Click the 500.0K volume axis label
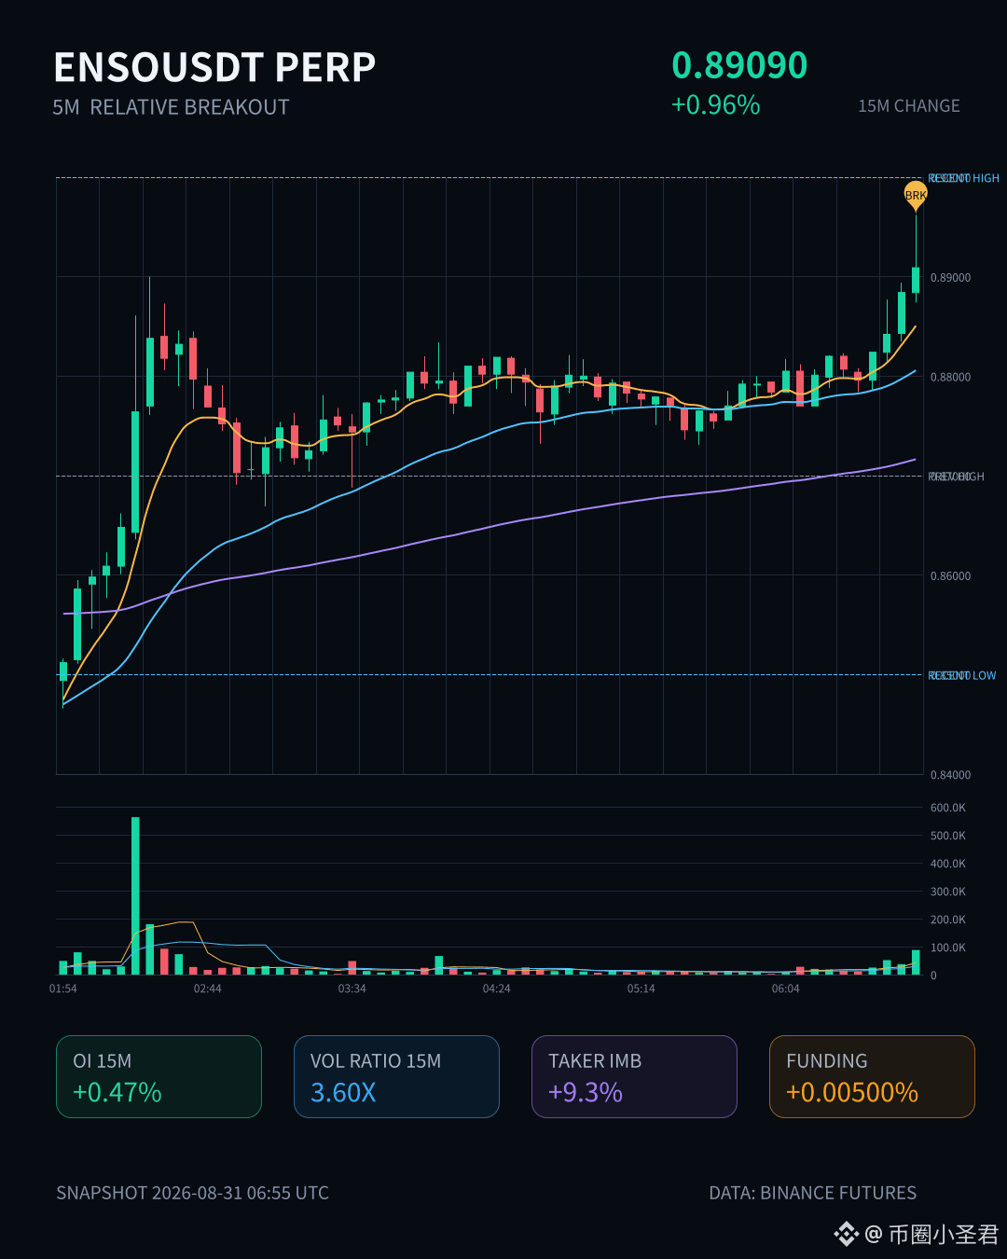1007x1259 pixels. [x=948, y=836]
